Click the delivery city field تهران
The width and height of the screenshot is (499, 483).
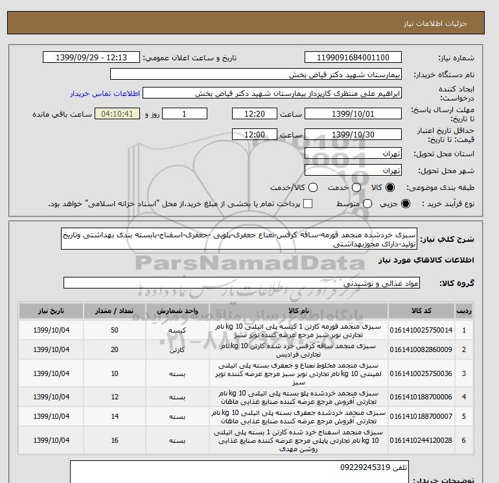click(x=353, y=171)
